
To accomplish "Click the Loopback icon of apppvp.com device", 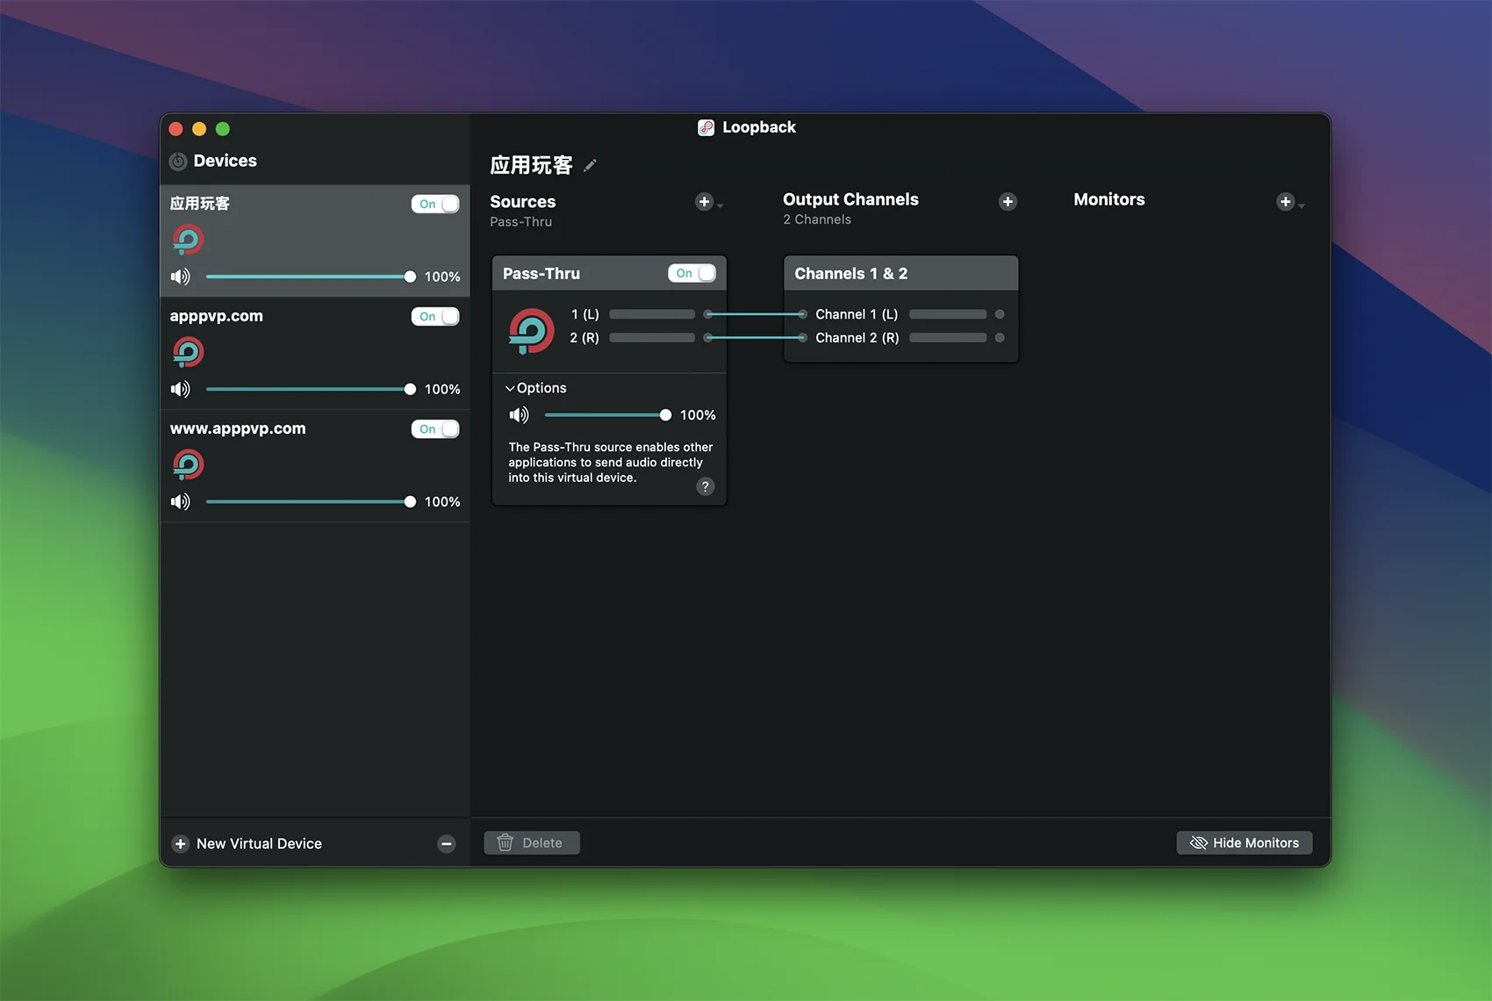I will coord(188,352).
